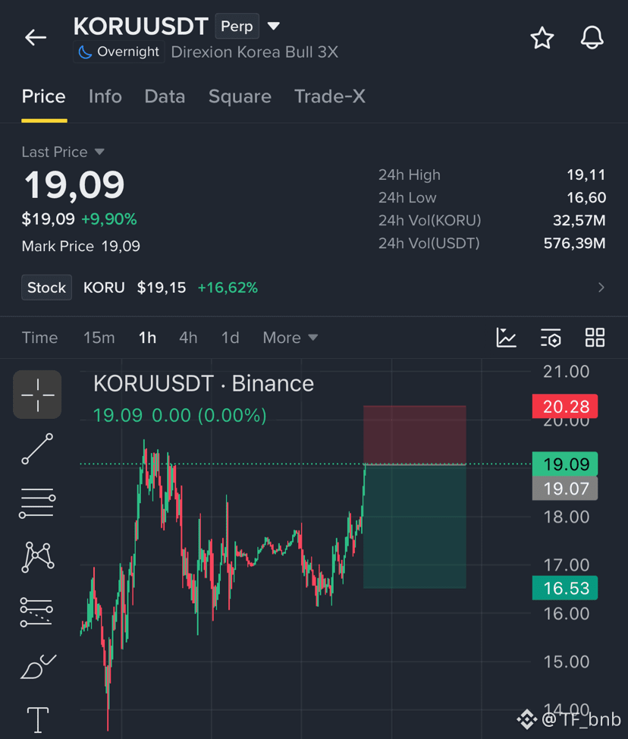Select the horizontal lines Fibonacci tool
The width and height of the screenshot is (628, 739).
click(37, 503)
